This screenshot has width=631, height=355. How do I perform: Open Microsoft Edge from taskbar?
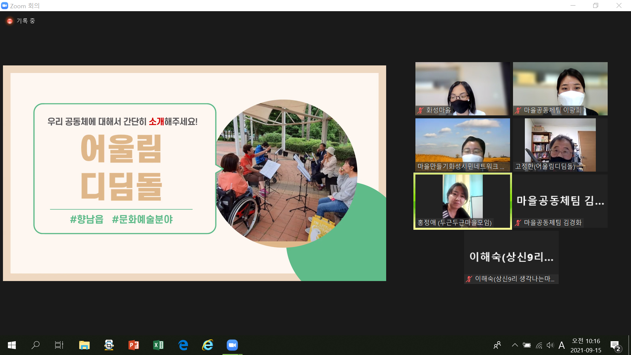coord(183,345)
